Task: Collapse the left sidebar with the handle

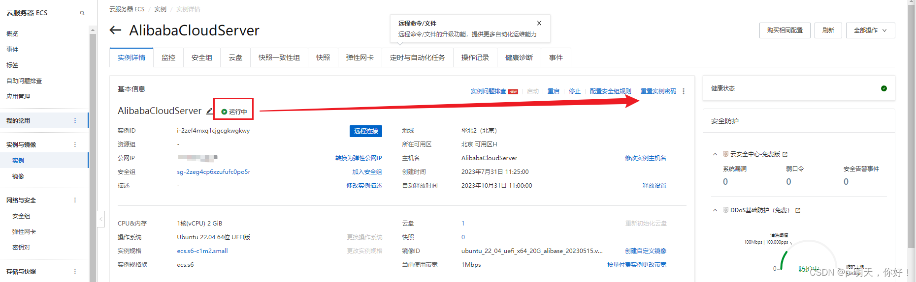Action: (x=101, y=219)
